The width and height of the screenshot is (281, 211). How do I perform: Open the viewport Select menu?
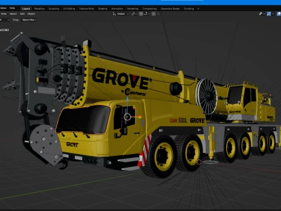[13, 13]
